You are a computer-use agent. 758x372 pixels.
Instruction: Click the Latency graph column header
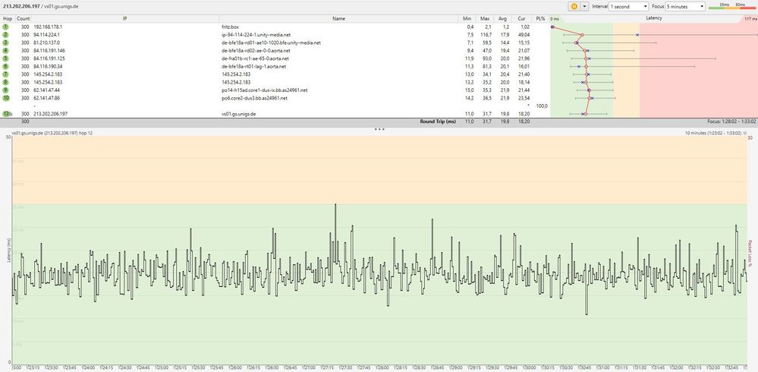653,18
